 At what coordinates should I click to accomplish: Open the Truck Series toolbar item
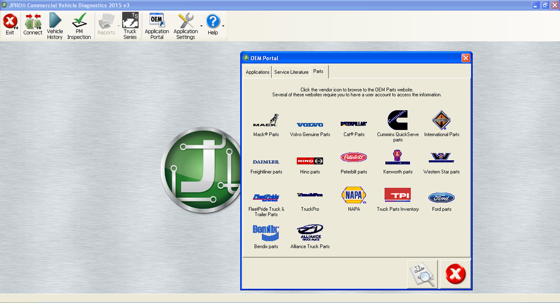[130, 26]
